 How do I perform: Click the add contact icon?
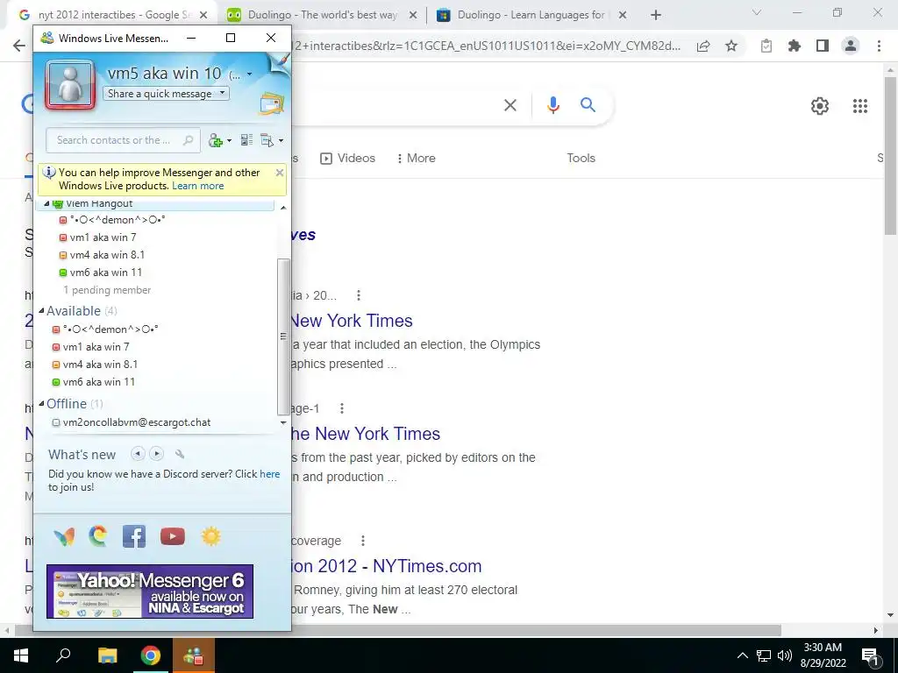[216, 140]
